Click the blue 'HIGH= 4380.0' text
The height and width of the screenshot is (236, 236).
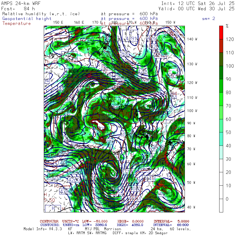(130, 225)
